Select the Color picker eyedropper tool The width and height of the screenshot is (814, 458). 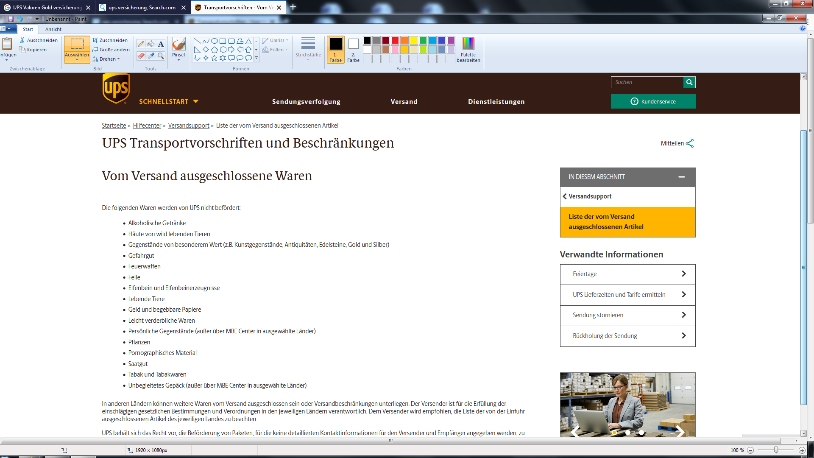[x=151, y=56]
